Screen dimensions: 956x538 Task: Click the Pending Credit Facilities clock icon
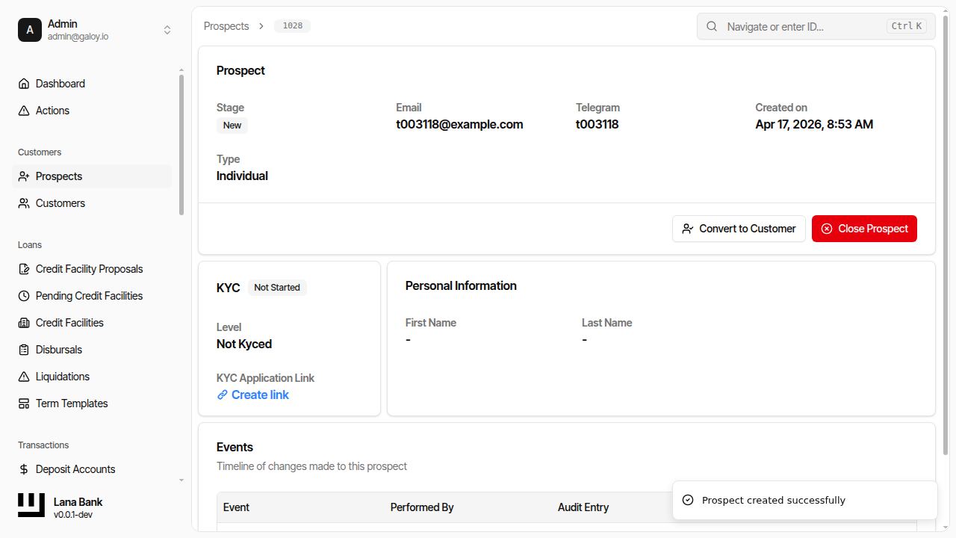click(x=23, y=295)
